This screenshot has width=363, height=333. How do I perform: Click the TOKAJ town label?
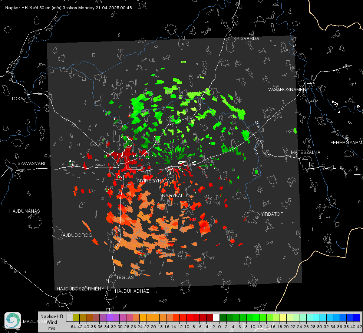click(x=18, y=99)
